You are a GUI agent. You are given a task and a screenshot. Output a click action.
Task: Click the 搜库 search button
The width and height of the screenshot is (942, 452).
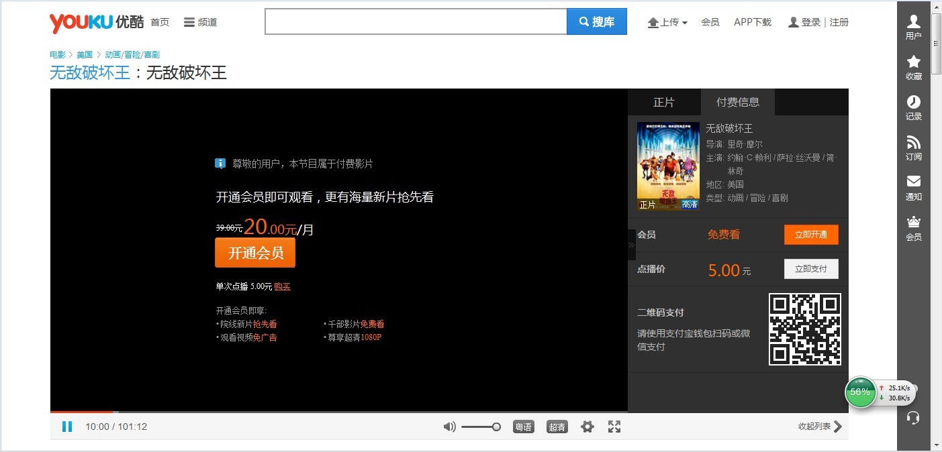tap(597, 21)
